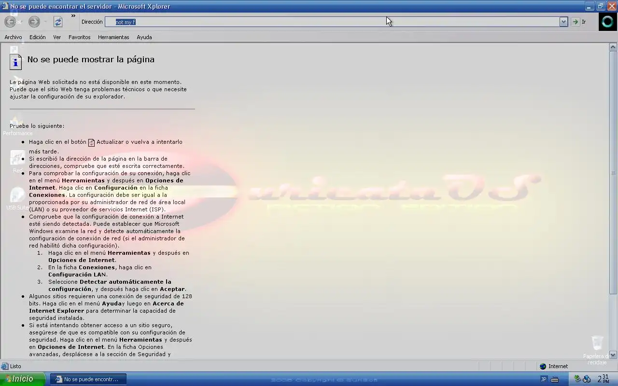Open the Ver menu
The image size is (618, 386).
[57, 37]
